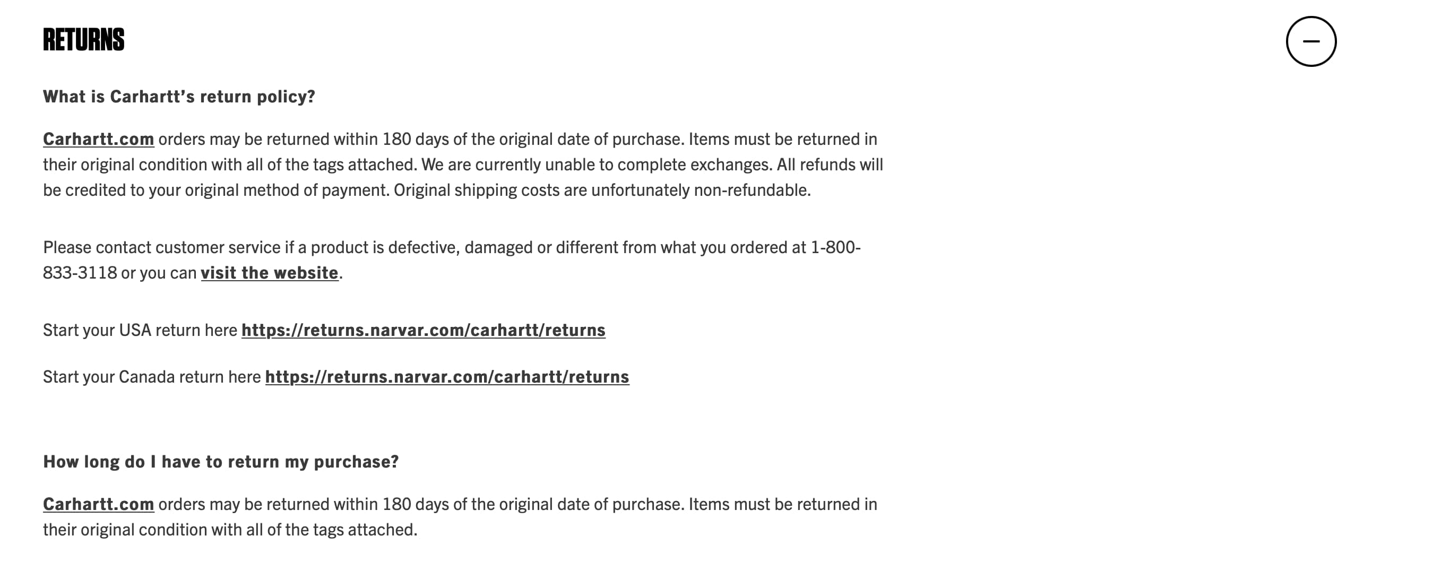Open the Carhartt.com link in the policy paragraph

98,139
